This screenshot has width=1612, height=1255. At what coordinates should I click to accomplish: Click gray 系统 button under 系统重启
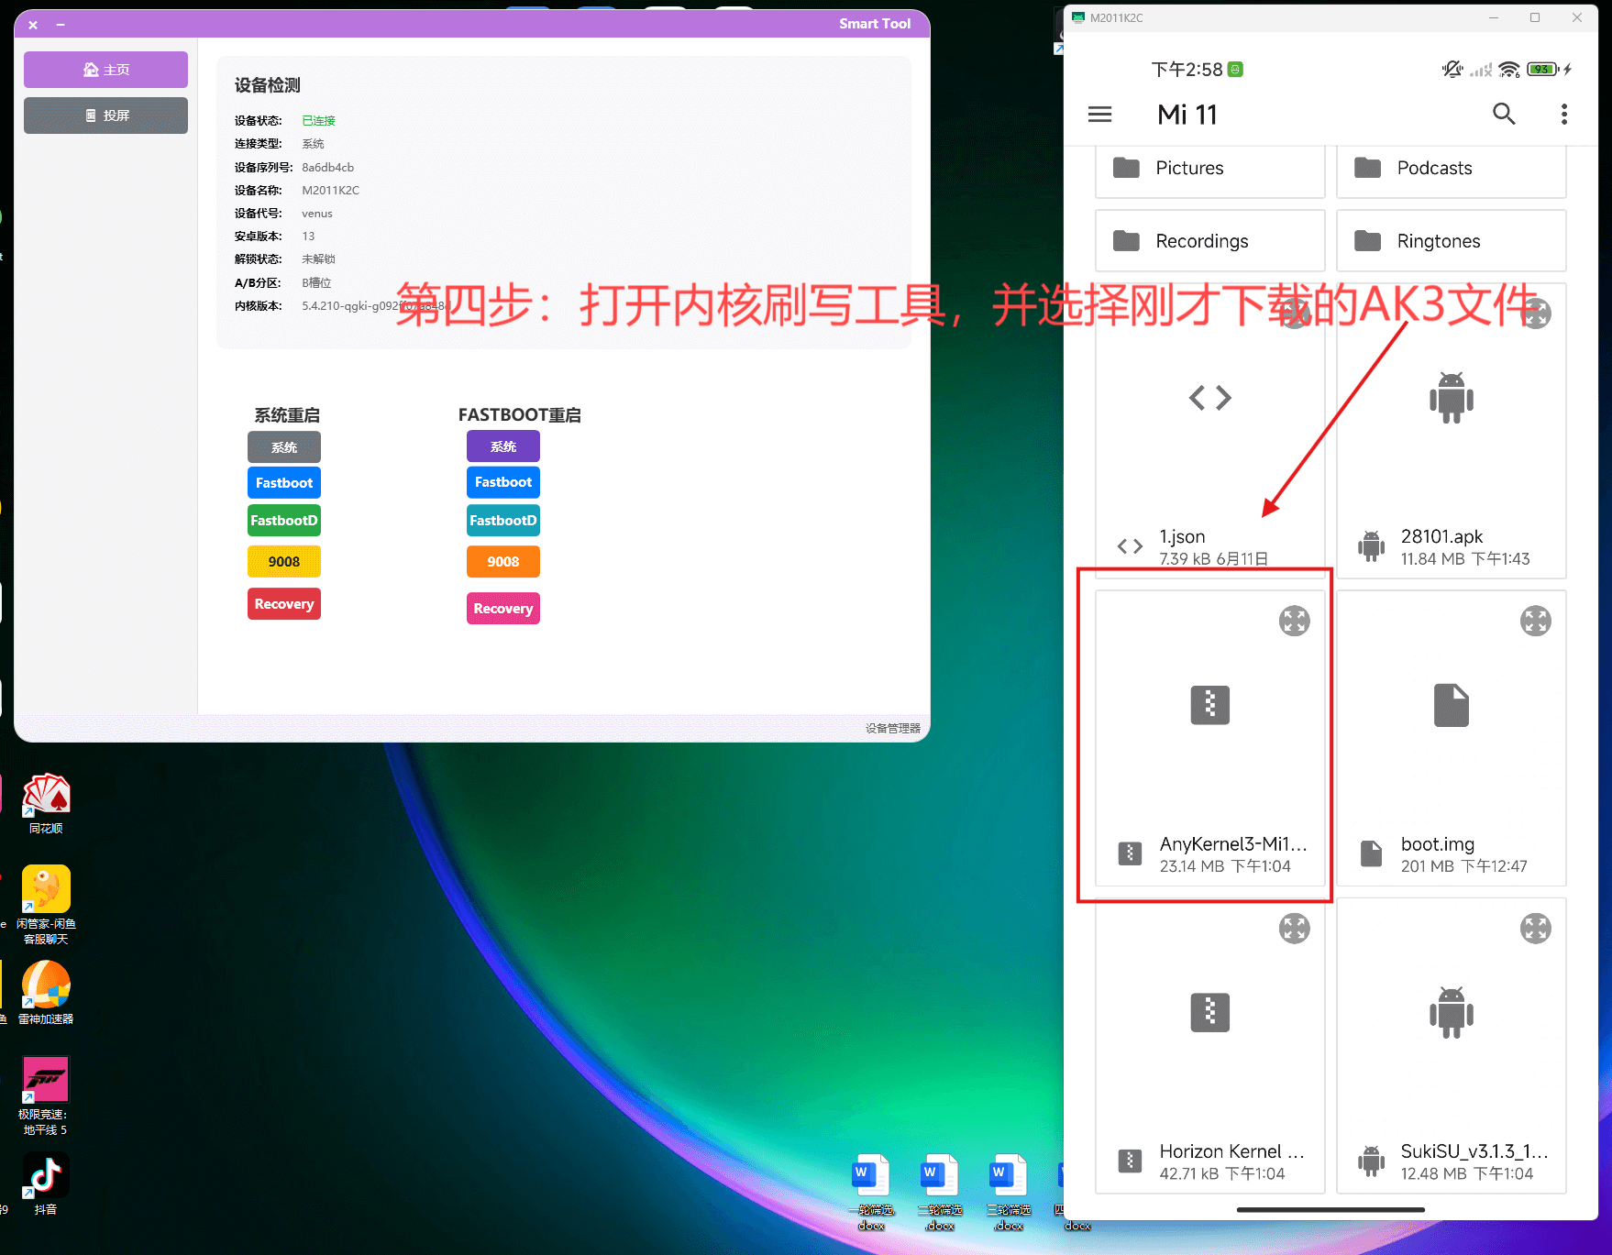[284, 447]
